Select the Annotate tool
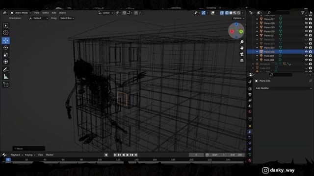Viewport: 314px width, 176px height. [5, 69]
